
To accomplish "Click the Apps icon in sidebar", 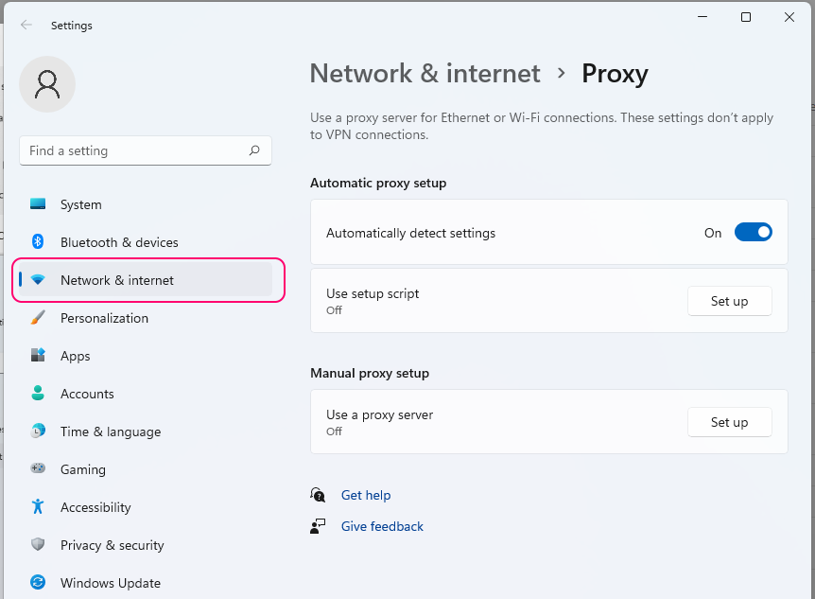I will tap(38, 356).
